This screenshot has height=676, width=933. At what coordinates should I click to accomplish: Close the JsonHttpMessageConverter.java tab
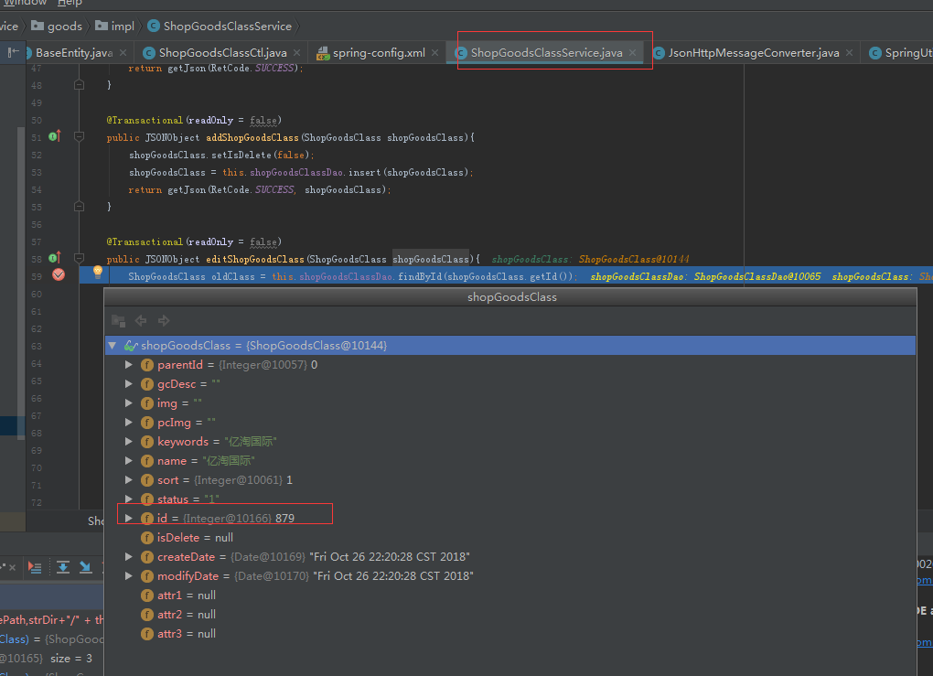pyautogui.click(x=849, y=52)
